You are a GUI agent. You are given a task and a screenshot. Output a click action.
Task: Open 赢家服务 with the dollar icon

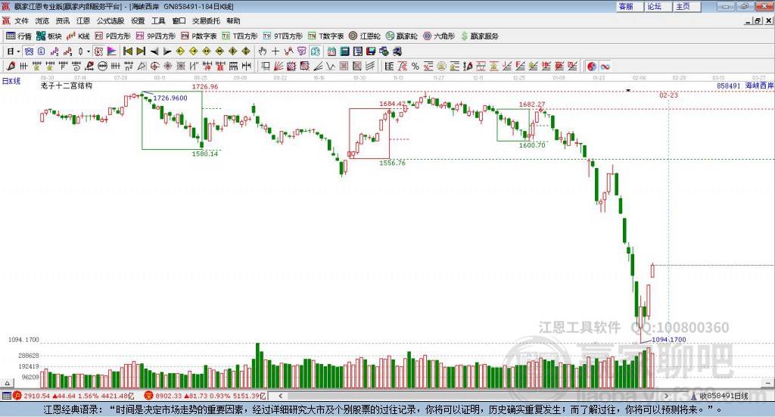click(x=479, y=36)
